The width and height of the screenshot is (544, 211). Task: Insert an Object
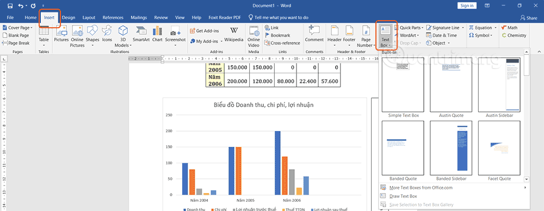[x=438, y=43]
